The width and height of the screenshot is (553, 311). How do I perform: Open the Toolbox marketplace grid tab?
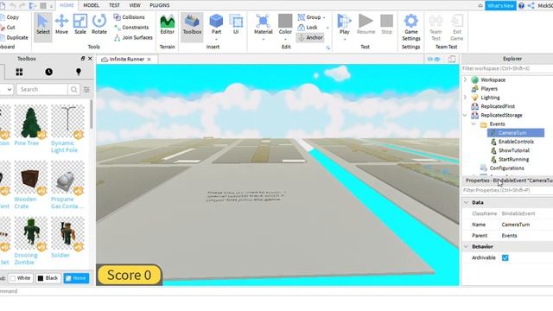pyautogui.click(x=19, y=72)
